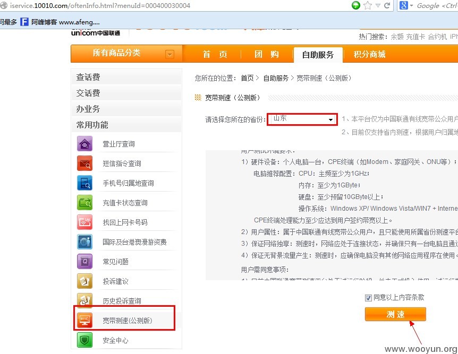Image resolution: width=458 pixels, height=354 pixels.
Task: Click the 营业厅查询 house icon
Action: click(84, 144)
